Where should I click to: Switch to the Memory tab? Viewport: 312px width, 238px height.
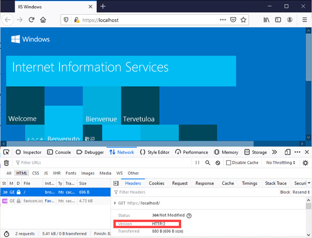pos(226,152)
